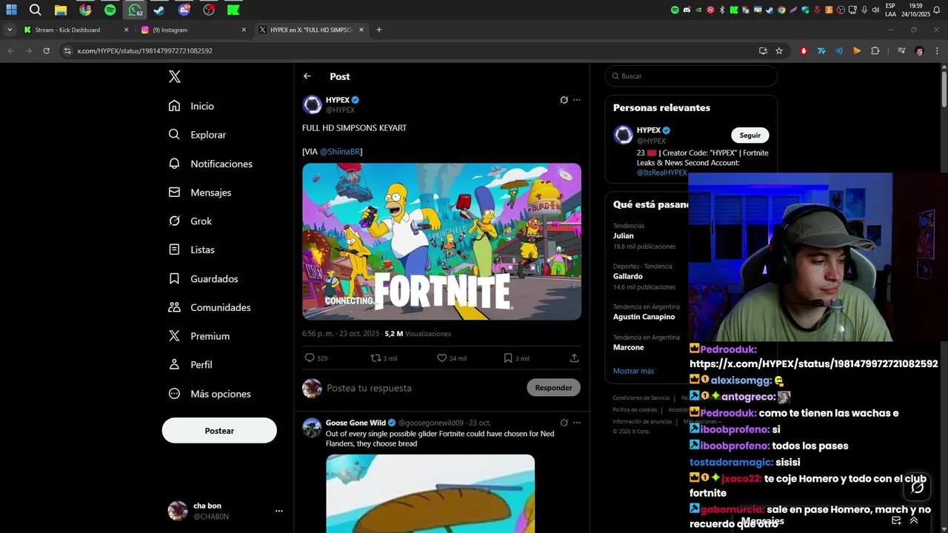Open the media control icon in Chrome toolbar

(x=901, y=51)
